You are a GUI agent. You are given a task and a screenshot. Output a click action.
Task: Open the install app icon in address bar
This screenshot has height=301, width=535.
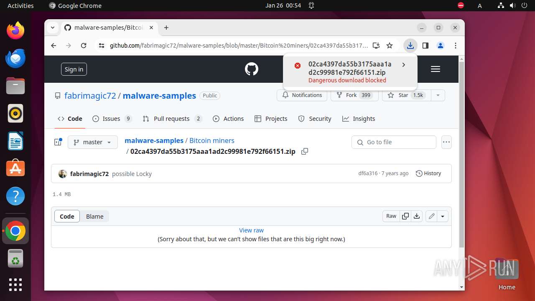coord(376,46)
